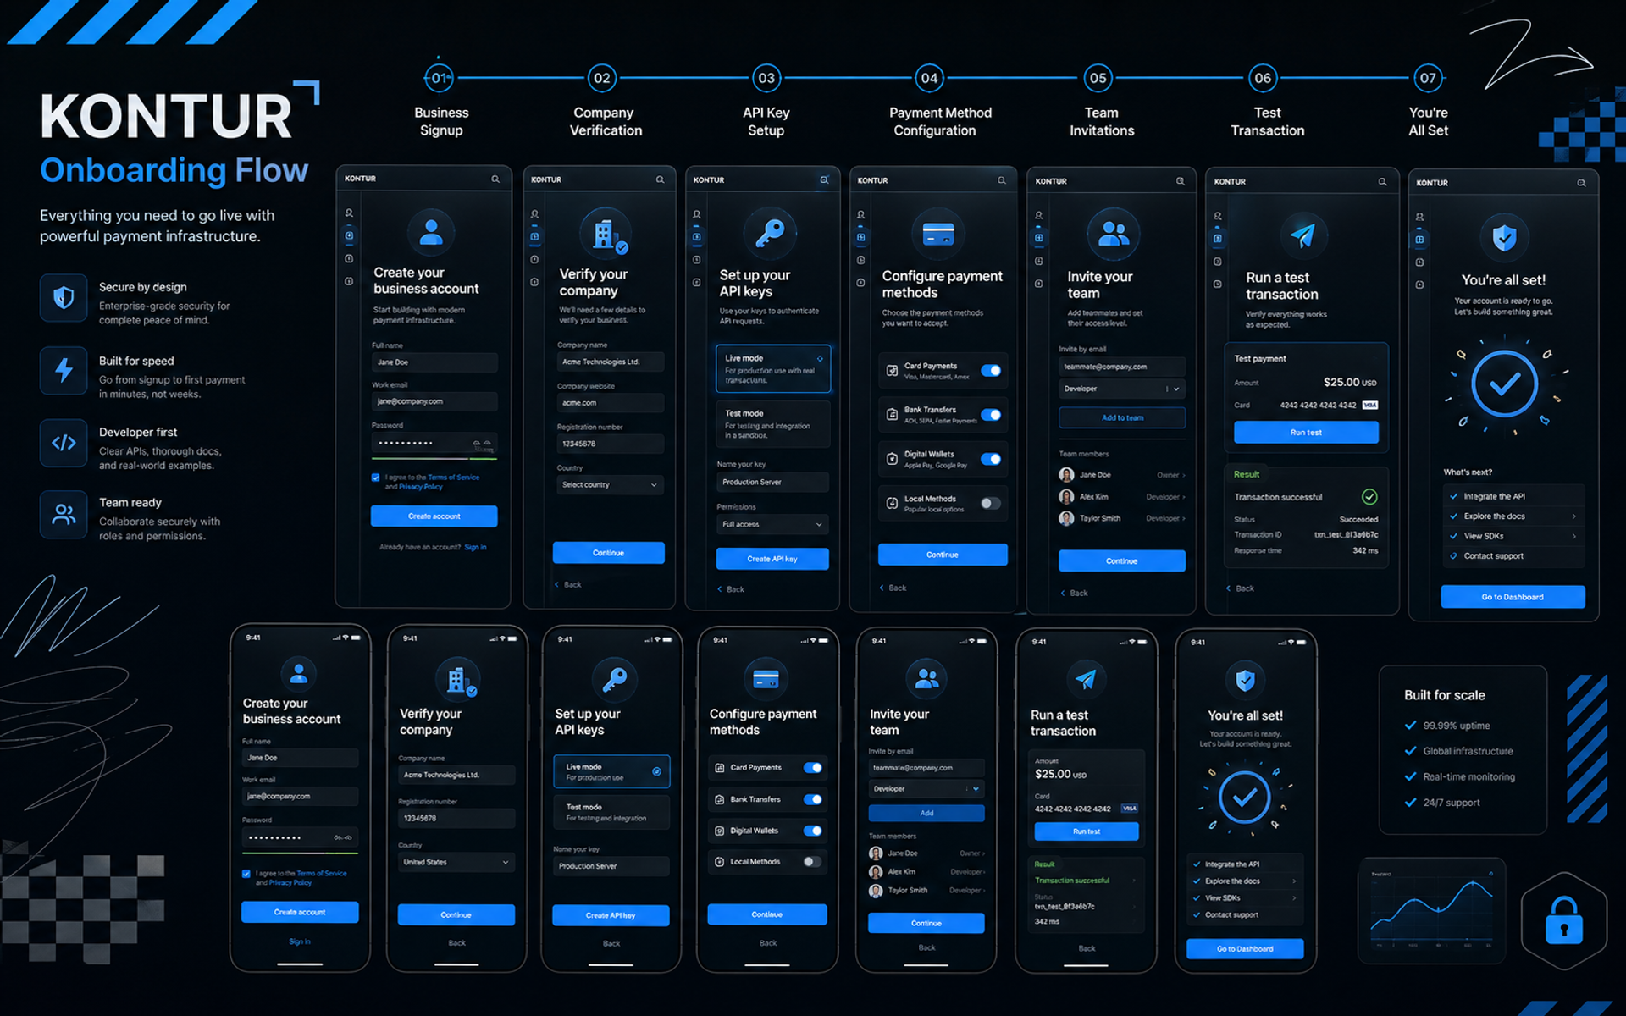The width and height of the screenshot is (1626, 1016).
Task: Click desktop Go to Dashboard button
Action: coord(1513,597)
